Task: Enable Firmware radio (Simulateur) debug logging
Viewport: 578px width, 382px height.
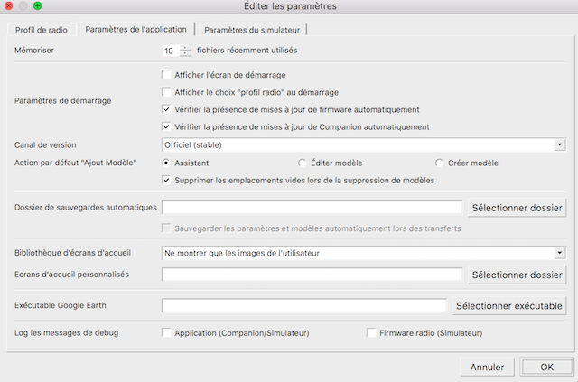Action: click(x=371, y=332)
